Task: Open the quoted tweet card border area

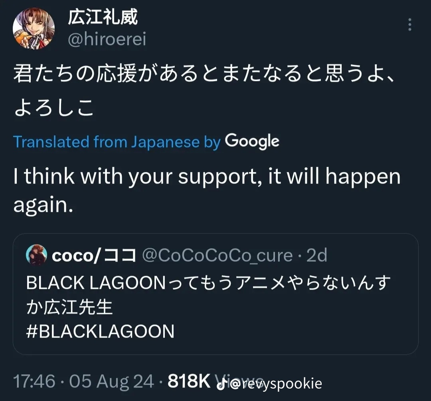Action: [215, 294]
